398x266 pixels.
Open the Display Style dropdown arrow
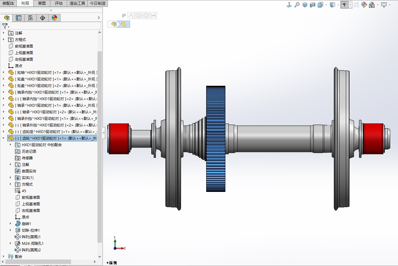338,5
